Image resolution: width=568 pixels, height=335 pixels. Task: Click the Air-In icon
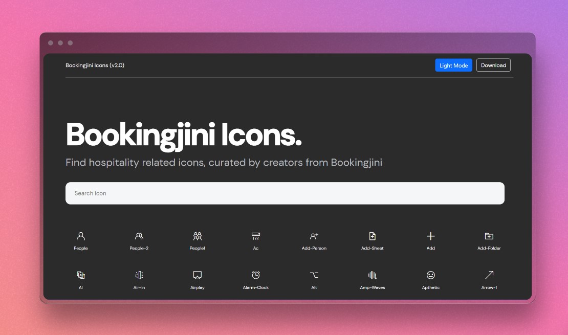point(139,275)
